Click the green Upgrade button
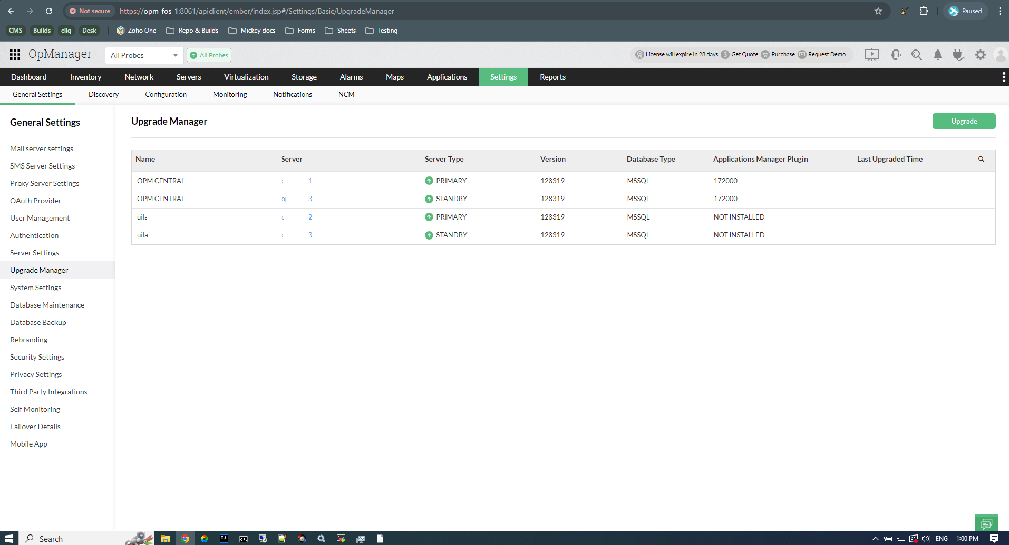The height and width of the screenshot is (545, 1009). point(964,121)
